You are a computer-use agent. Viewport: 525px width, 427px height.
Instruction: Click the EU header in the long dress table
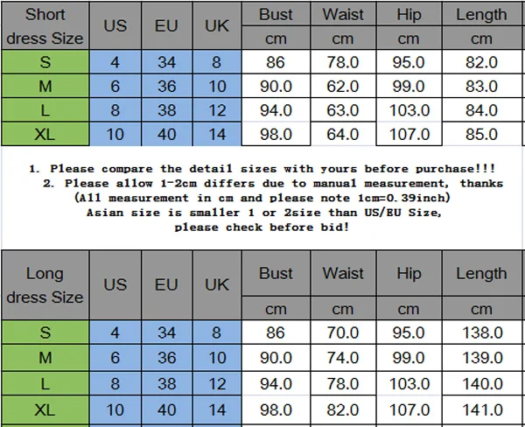[x=167, y=285]
